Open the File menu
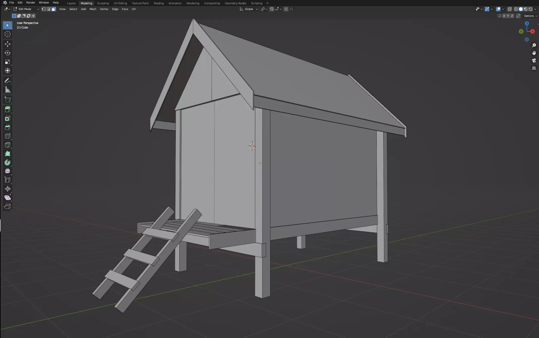This screenshot has height=338, width=539. pos(12,3)
